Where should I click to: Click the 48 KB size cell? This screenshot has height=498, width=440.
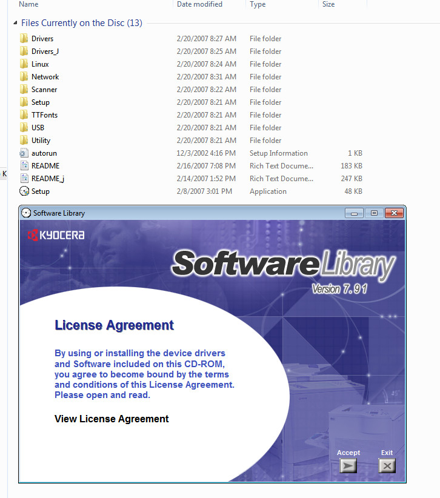point(353,191)
